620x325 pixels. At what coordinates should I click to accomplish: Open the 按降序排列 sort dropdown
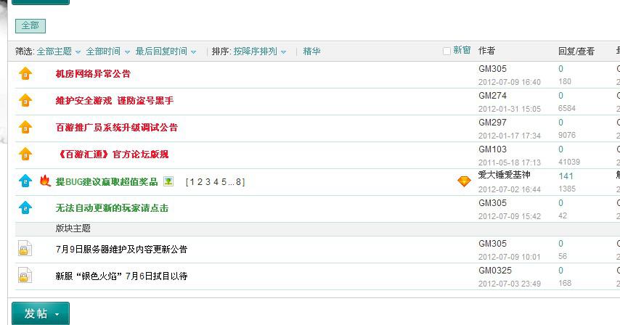[x=259, y=52]
